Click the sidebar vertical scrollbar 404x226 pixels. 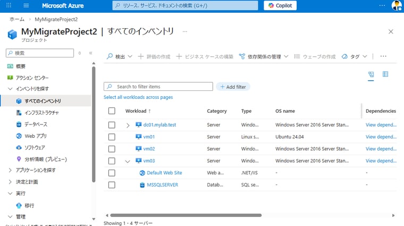[x=94, y=124]
